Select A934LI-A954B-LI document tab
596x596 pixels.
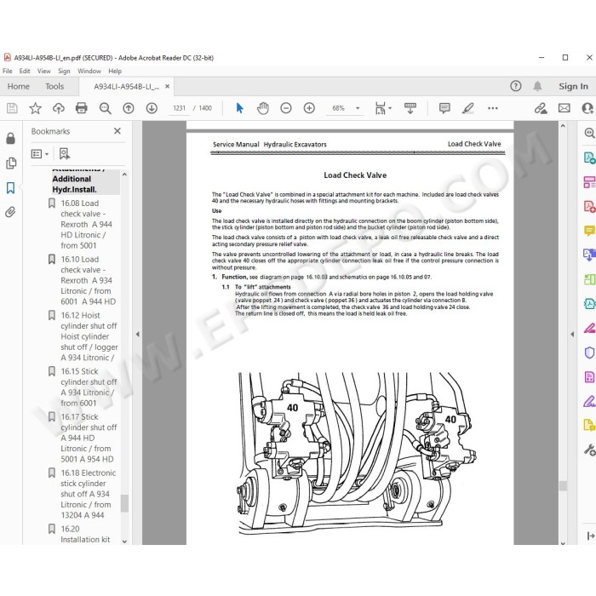[x=127, y=87]
